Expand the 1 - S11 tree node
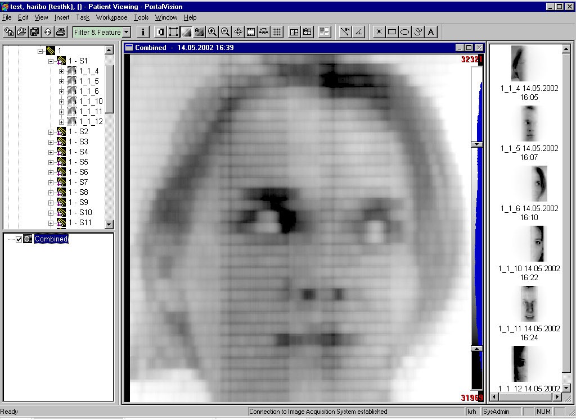 (x=51, y=223)
